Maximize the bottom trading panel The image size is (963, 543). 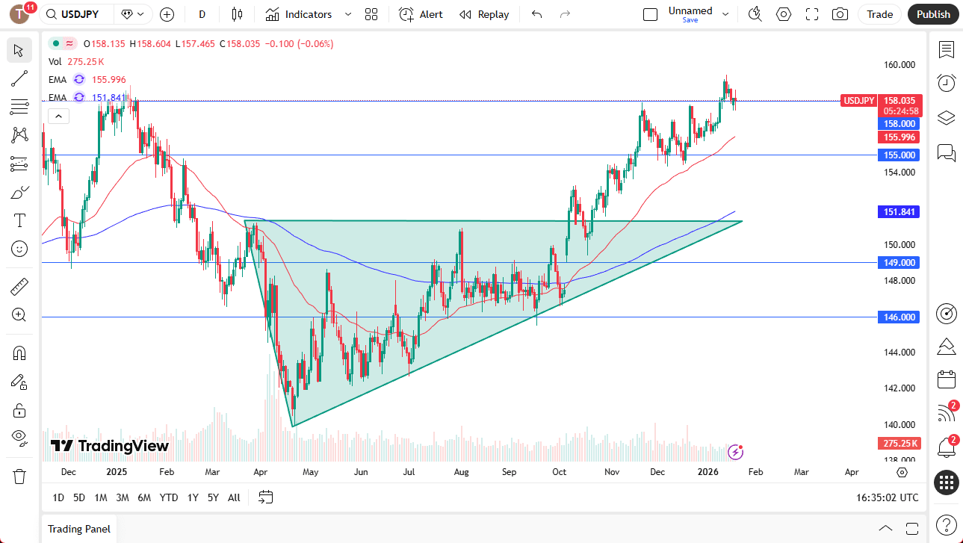point(911,529)
